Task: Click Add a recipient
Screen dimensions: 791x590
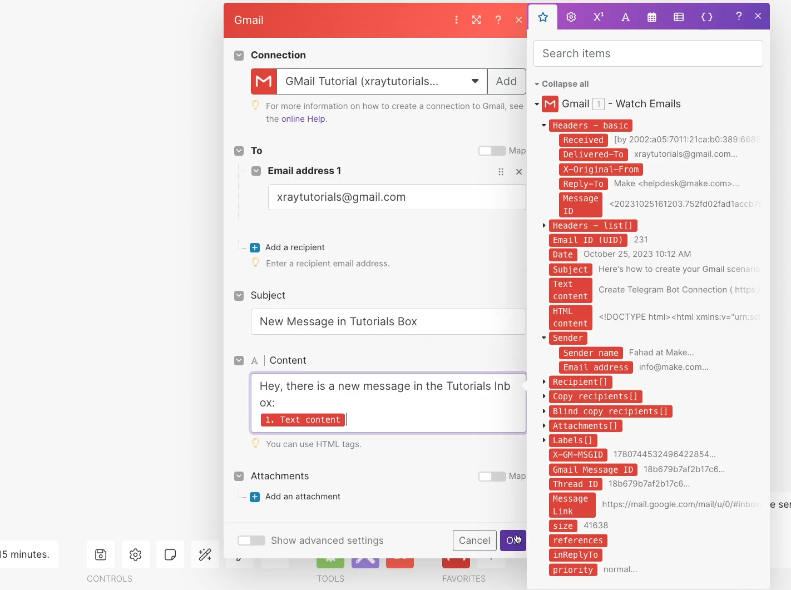Action: tap(295, 247)
